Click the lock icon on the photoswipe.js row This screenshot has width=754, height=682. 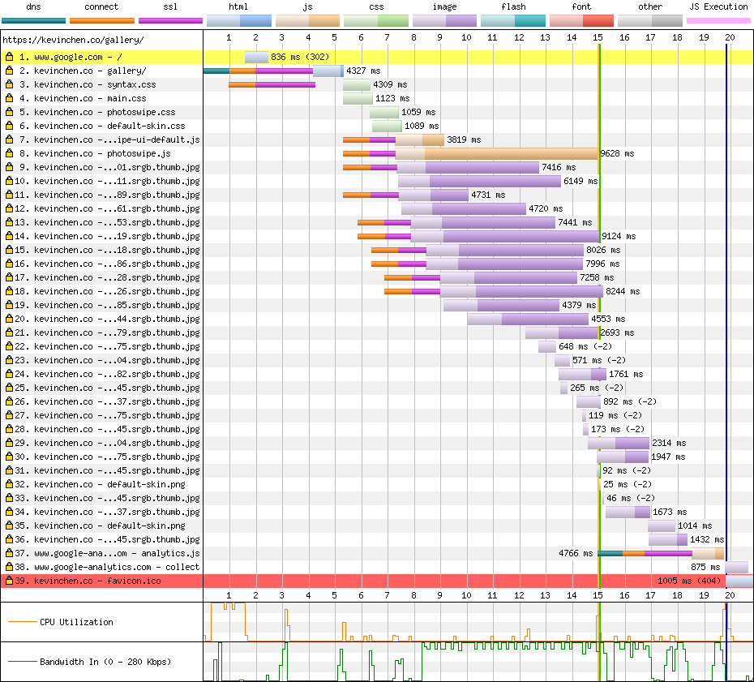coord(10,154)
